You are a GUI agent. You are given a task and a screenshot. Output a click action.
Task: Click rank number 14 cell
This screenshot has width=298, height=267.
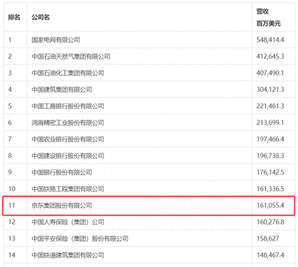coord(12,255)
